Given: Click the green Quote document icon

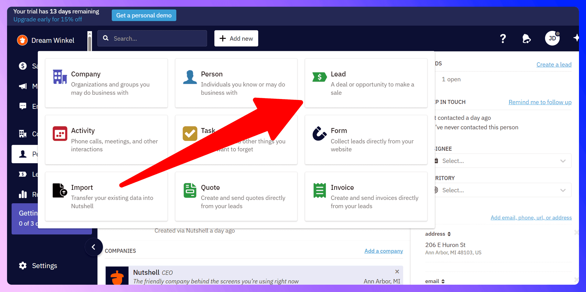Looking at the screenshot, I should pyautogui.click(x=190, y=191).
